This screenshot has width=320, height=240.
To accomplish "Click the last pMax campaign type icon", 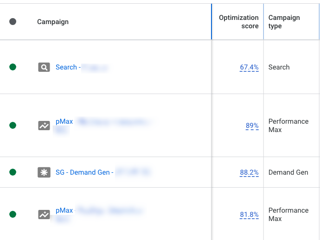I will coord(44,215).
